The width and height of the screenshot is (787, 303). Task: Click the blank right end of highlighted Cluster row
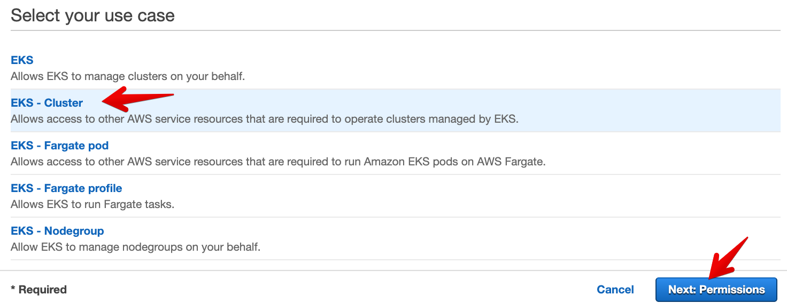pyautogui.click(x=695, y=110)
